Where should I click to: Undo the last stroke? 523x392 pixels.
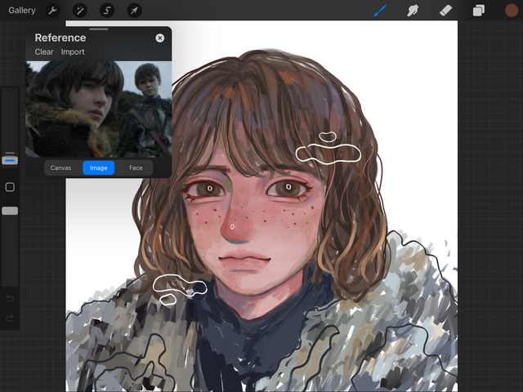(10, 298)
